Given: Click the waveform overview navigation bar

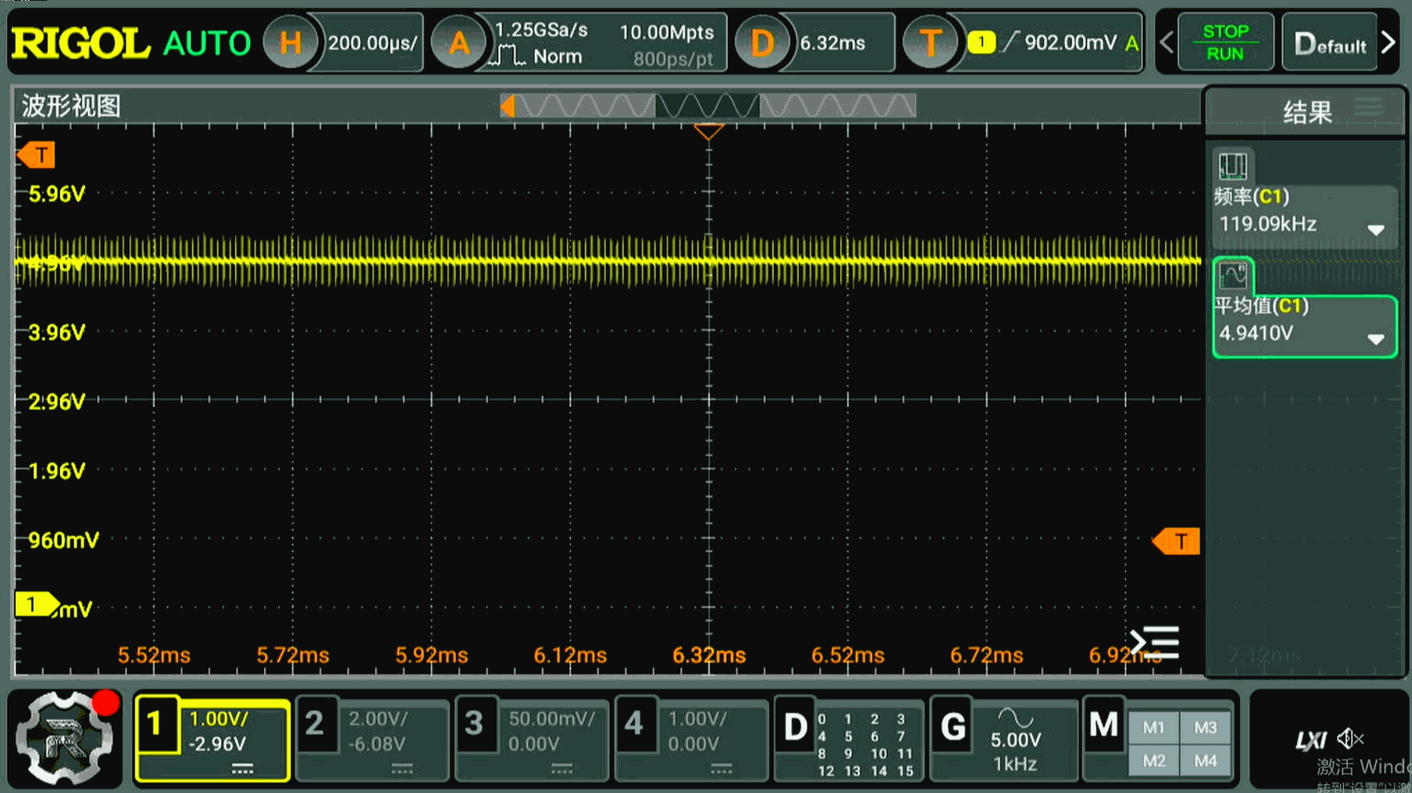Looking at the screenshot, I should pos(706,106).
